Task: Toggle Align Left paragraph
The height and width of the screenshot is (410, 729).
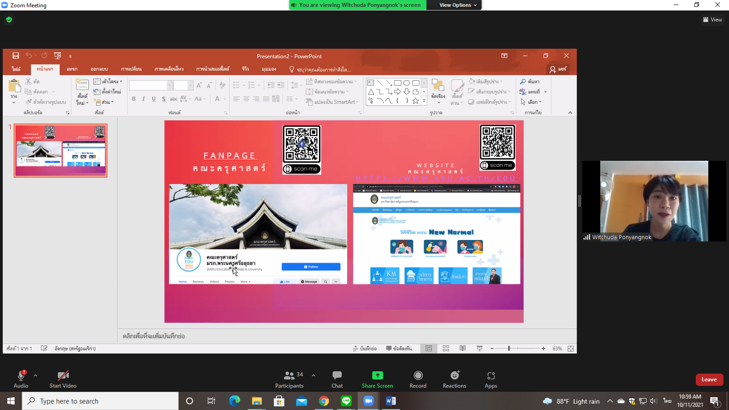Action: 236,99
